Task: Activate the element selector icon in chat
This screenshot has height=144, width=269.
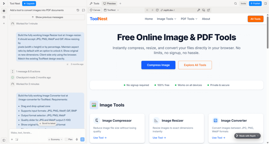Action: click(x=17, y=139)
